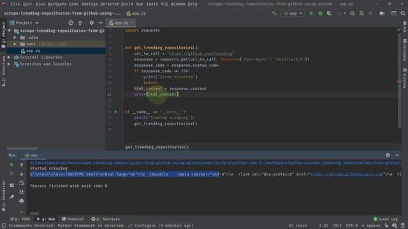Click the locate opened file icon in Project panel
Viewport: 408px width, 229px height.
[x=71, y=23]
